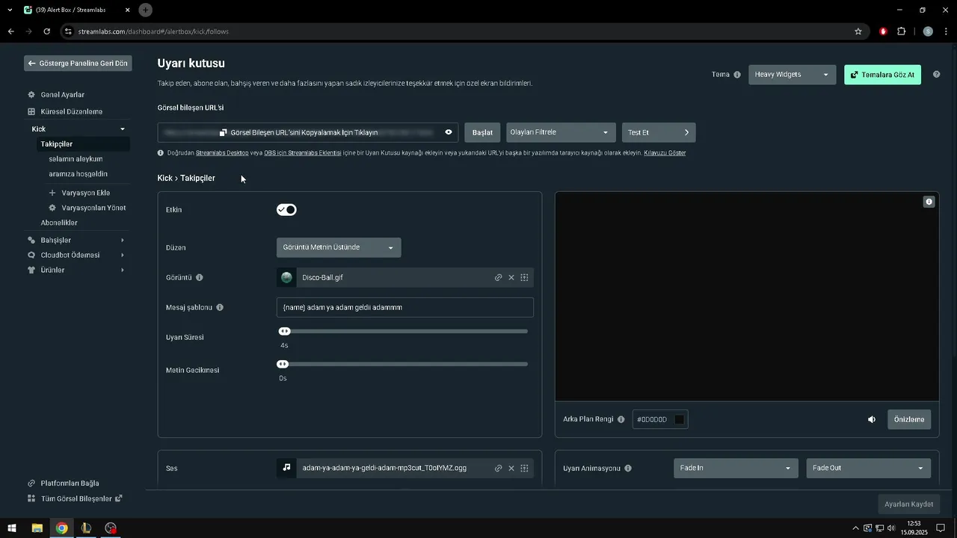
Task: Open the Tema Heavy Widgets dropdown
Action: tap(792, 75)
